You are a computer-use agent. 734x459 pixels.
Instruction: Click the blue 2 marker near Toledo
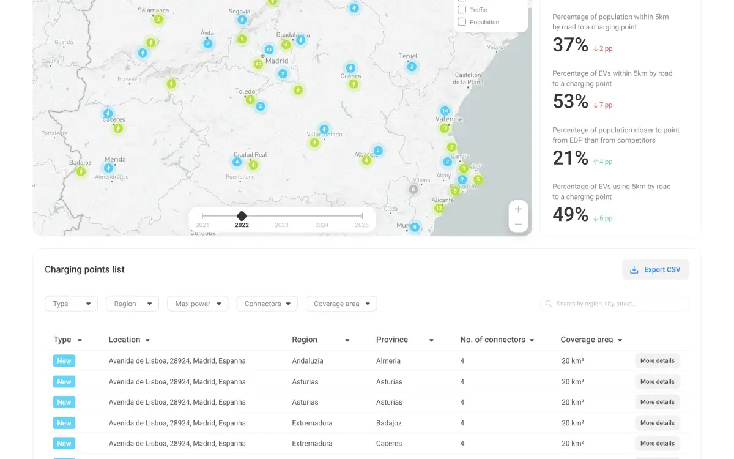pos(261,106)
